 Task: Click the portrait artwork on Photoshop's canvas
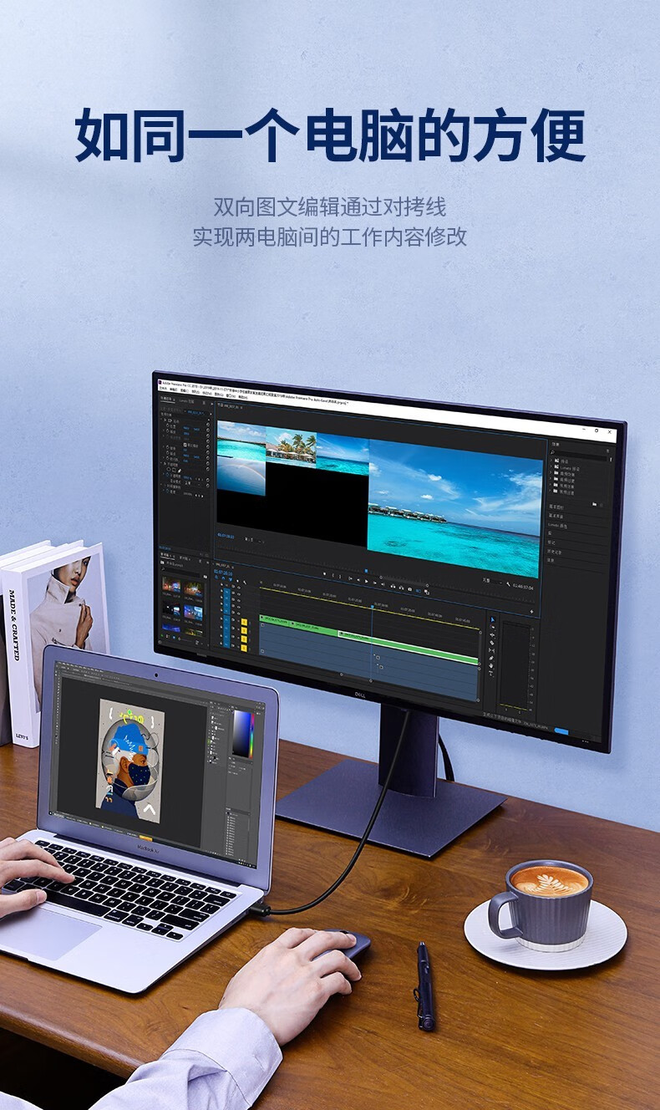coord(129,761)
